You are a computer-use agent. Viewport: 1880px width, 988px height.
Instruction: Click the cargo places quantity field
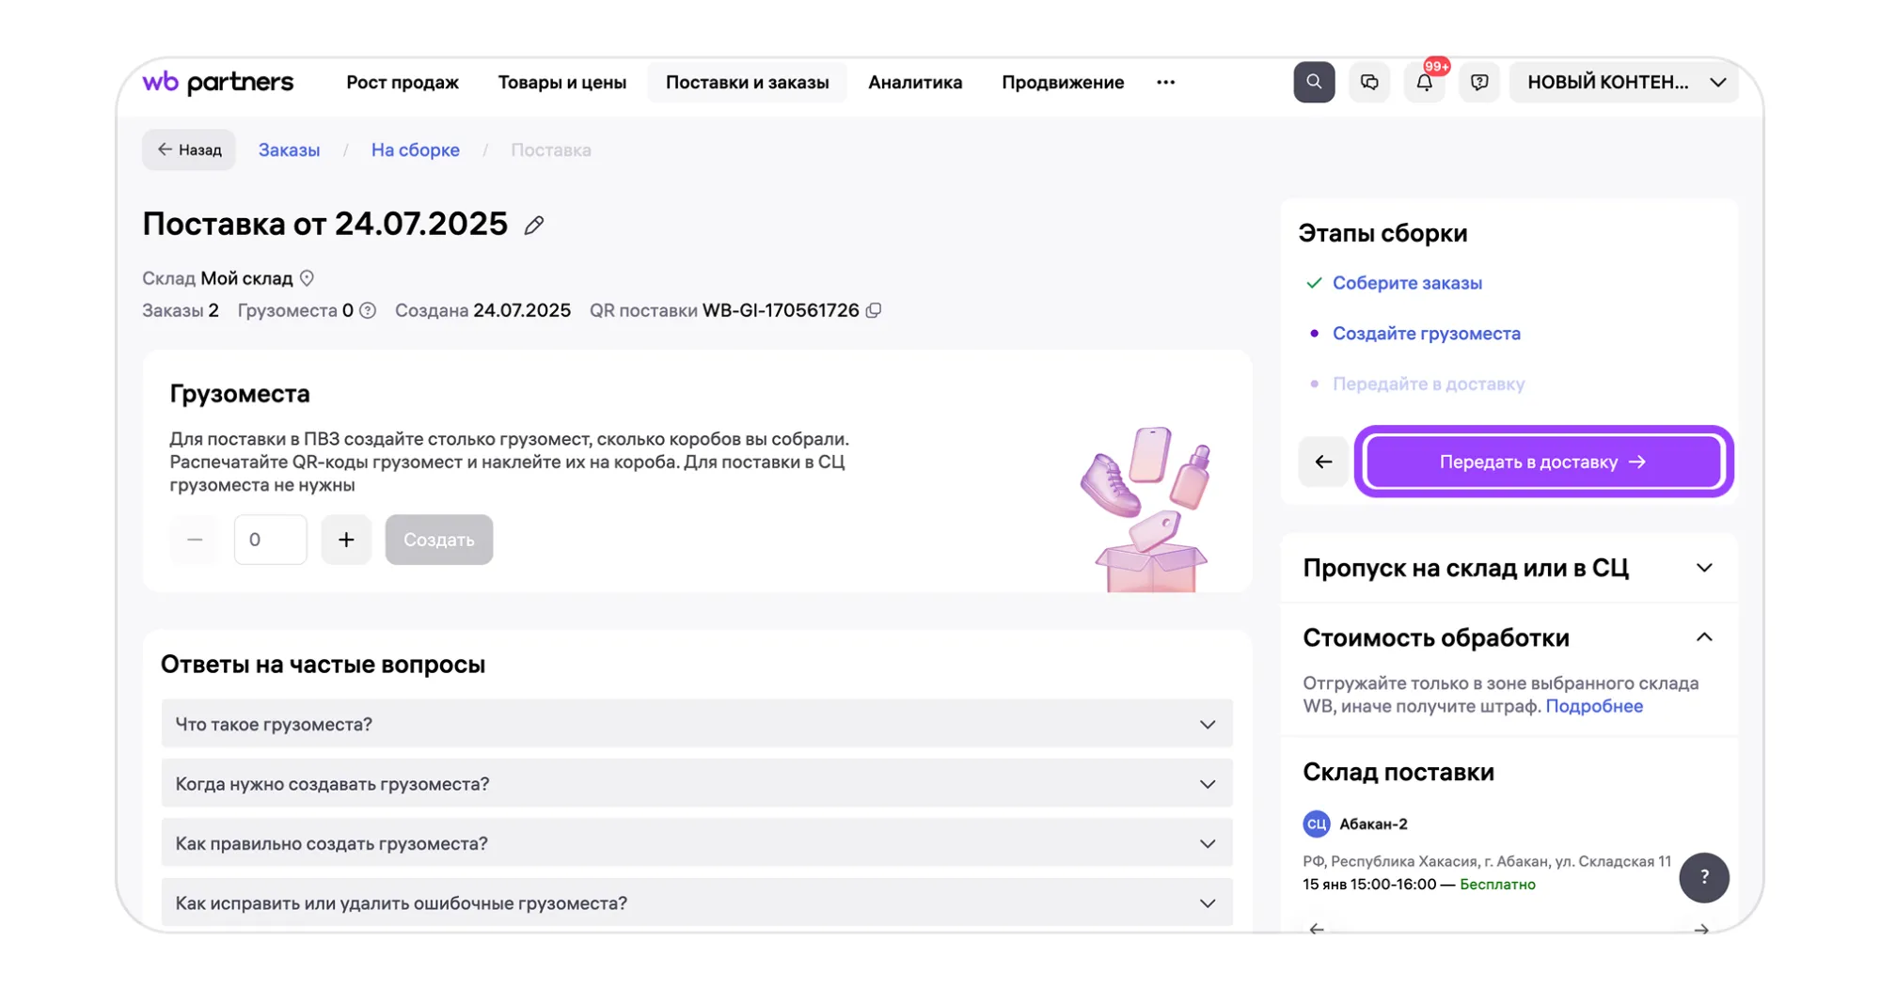click(x=270, y=540)
